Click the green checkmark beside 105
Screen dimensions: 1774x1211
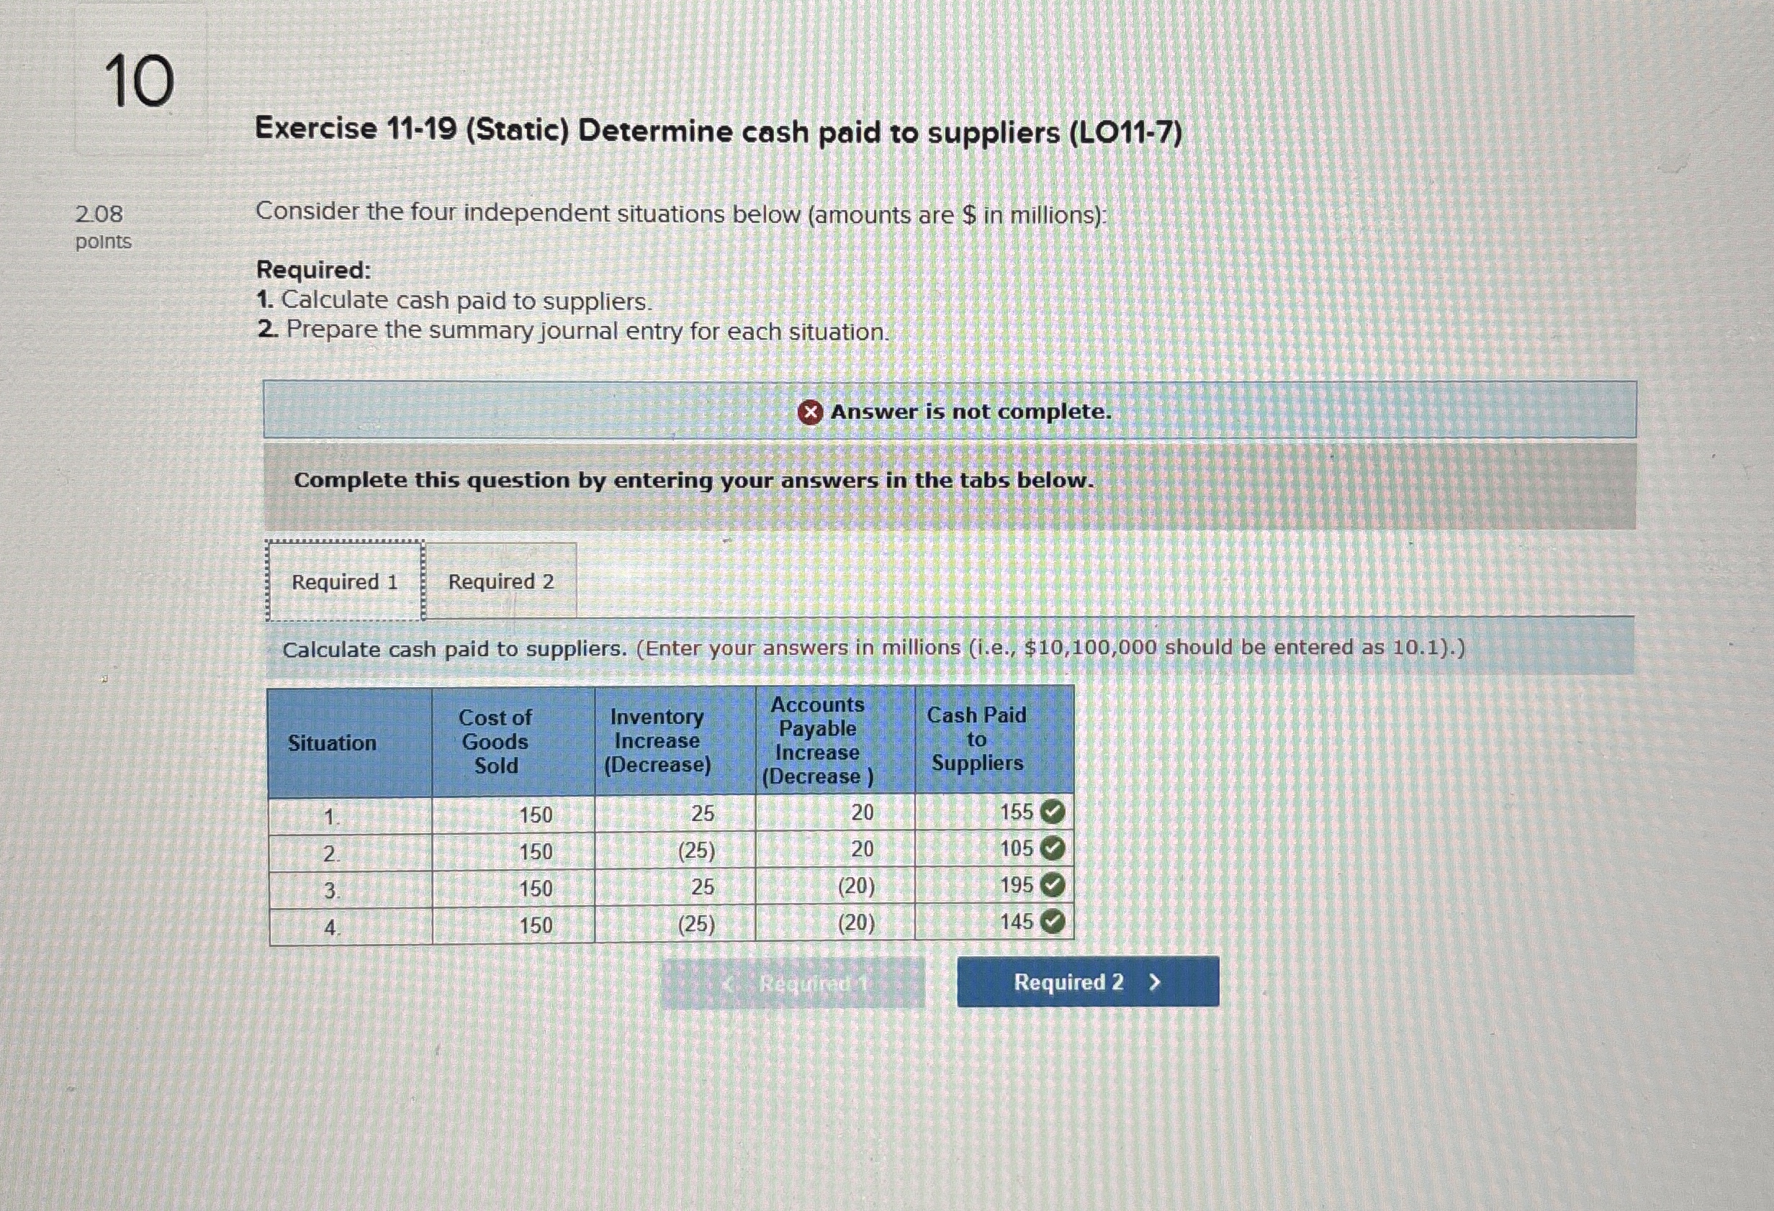[1053, 849]
